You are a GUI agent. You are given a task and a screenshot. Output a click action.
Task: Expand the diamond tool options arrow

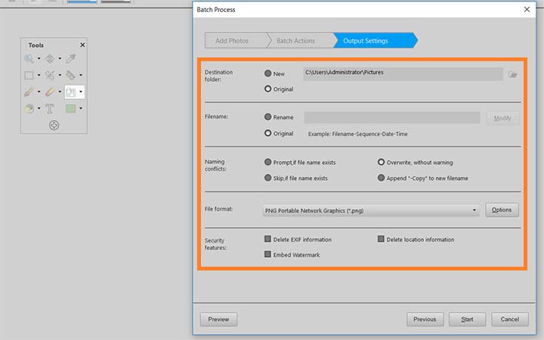coord(60,58)
